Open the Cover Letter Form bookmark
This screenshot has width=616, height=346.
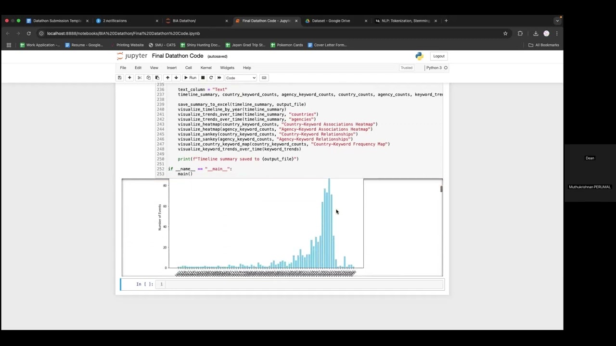click(x=327, y=45)
